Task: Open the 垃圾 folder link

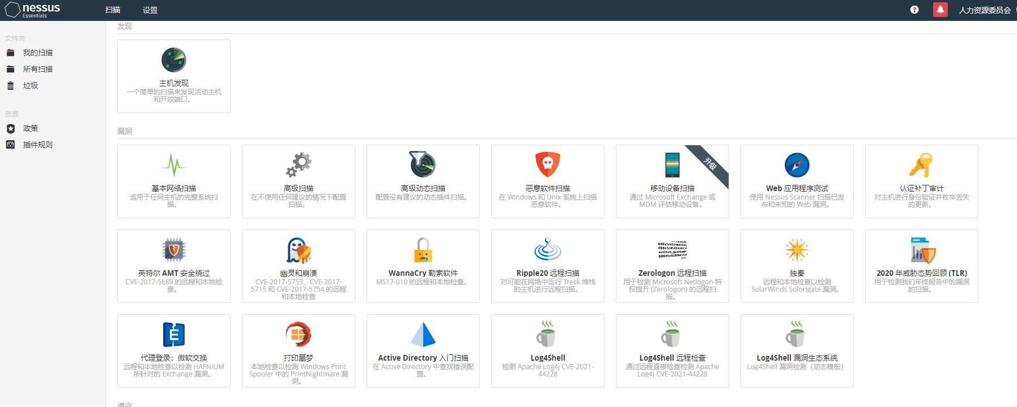Action: 31,85
